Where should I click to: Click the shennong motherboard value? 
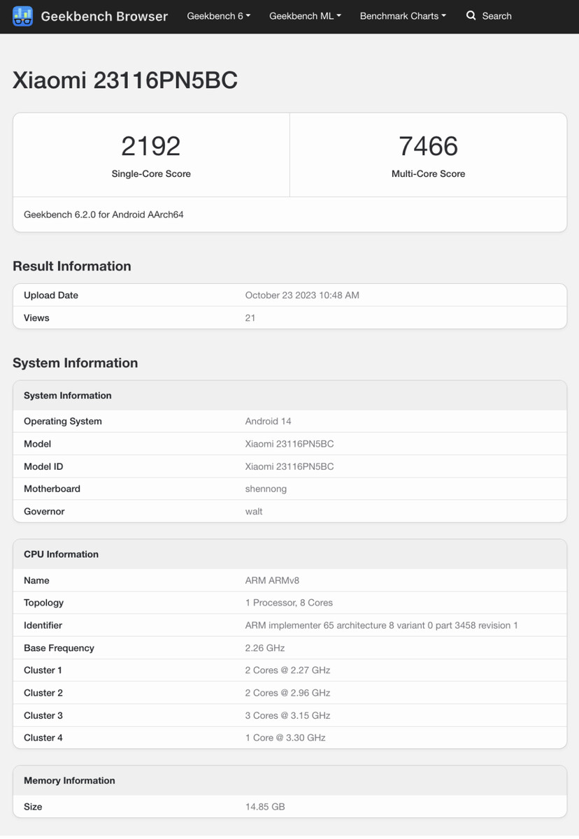click(266, 489)
